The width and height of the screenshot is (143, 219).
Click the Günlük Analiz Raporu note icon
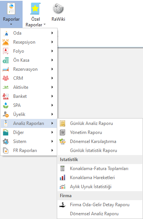[62, 123]
